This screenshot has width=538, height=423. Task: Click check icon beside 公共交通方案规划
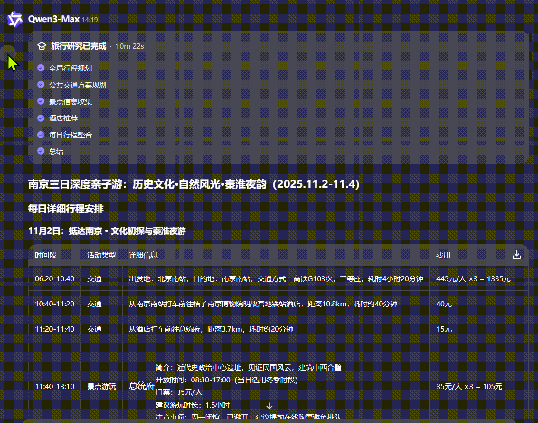(41, 85)
